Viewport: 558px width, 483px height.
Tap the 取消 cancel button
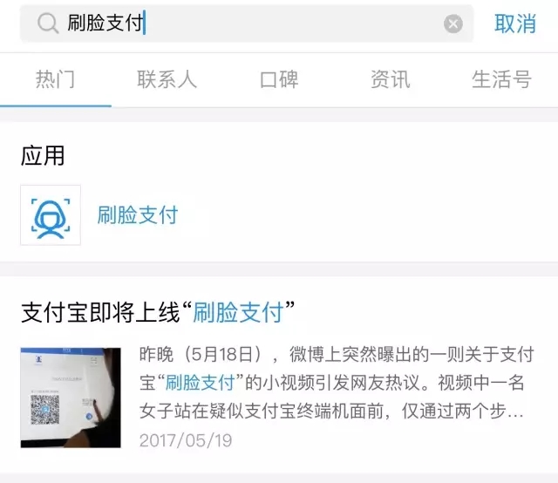(x=515, y=24)
